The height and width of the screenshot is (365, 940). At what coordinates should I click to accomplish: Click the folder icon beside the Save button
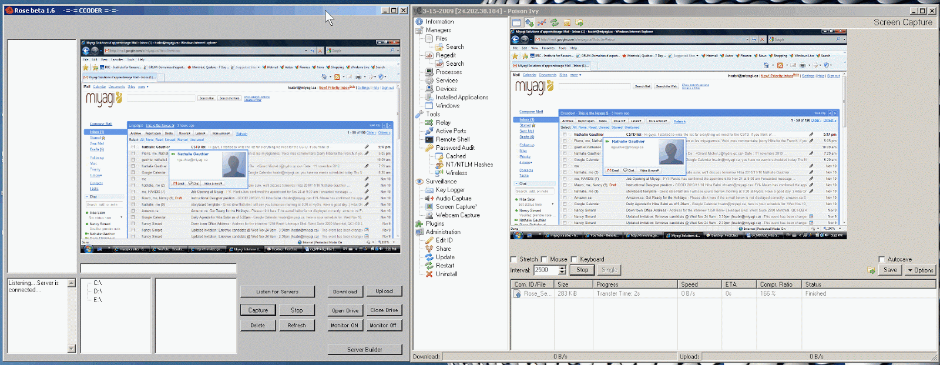[x=871, y=270]
